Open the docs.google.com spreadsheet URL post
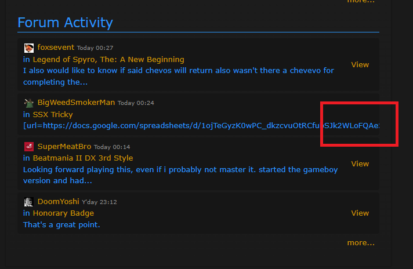The image size is (413, 269). 201,126
